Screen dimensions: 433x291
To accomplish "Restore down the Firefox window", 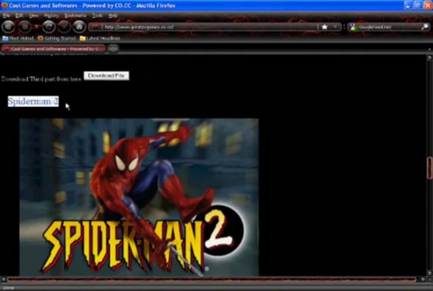I will point(418,5).
